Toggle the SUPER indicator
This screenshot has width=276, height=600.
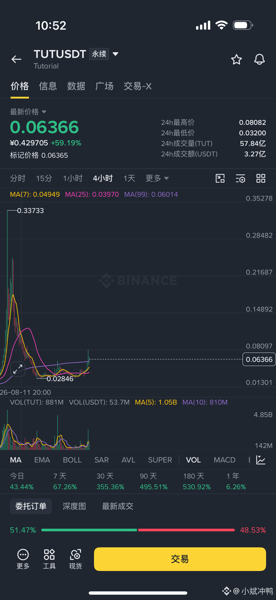pos(160,460)
